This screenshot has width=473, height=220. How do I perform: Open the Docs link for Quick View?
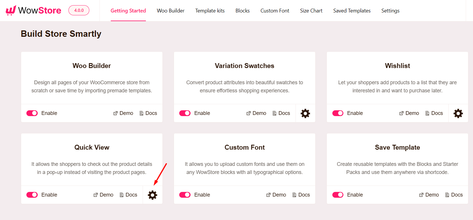click(128, 195)
